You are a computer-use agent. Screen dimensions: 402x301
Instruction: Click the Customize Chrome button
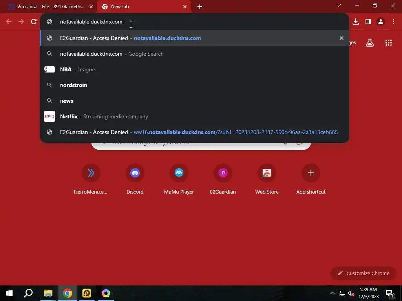point(364,273)
